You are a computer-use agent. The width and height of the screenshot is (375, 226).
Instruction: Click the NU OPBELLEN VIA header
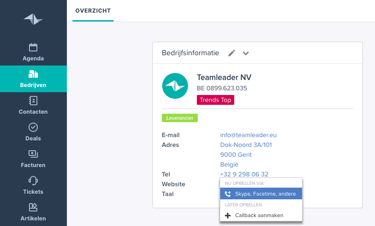(x=244, y=183)
